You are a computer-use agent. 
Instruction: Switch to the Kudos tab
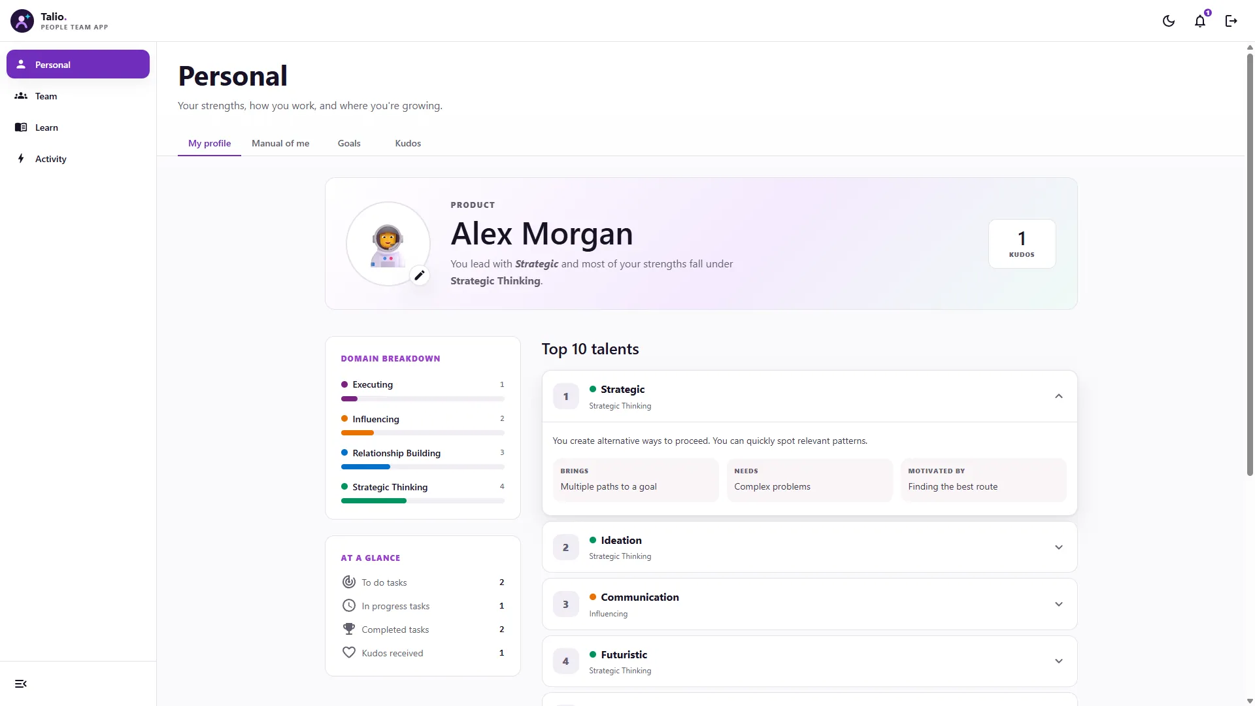(x=408, y=143)
